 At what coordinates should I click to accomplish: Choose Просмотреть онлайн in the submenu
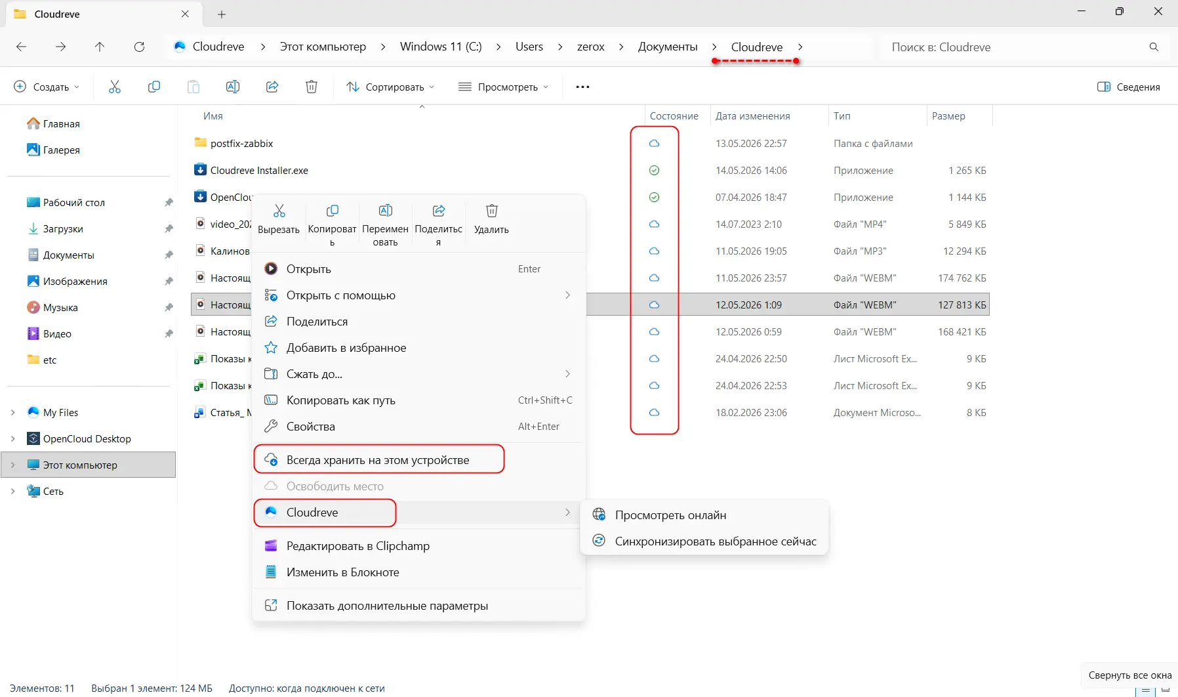pos(704,515)
